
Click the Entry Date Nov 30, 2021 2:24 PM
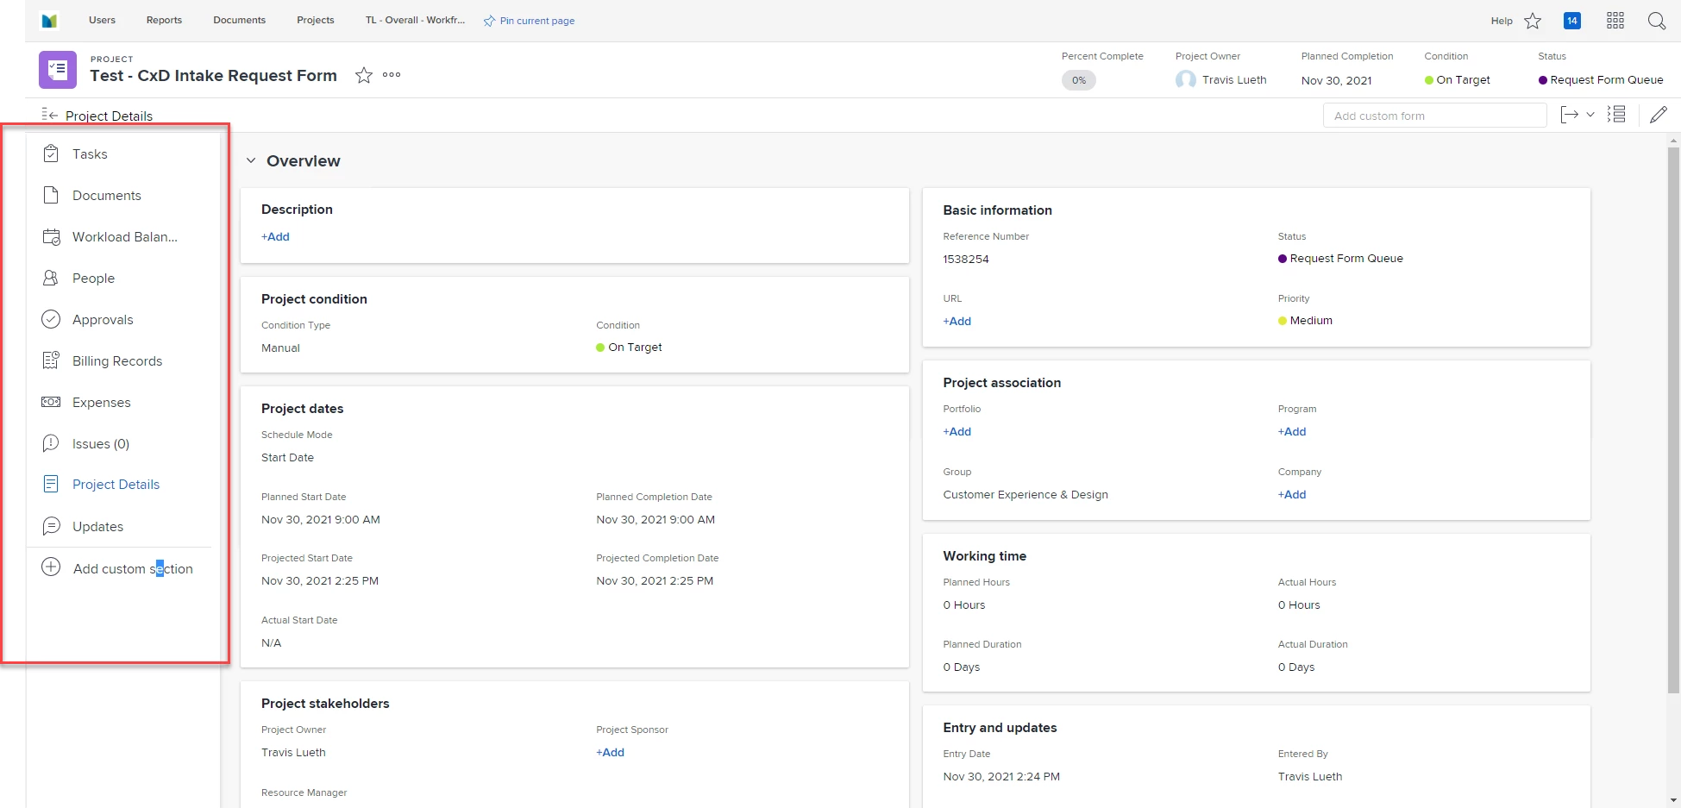[x=1001, y=776]
